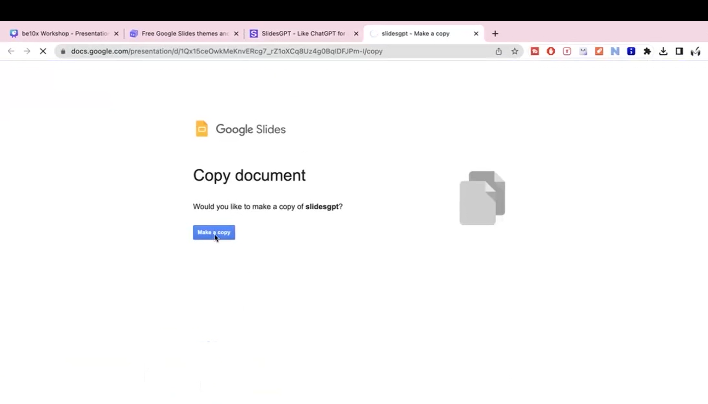Image resolution: width=708 pixels, height=404 pixels.
Task: Close the be10x Workshop tab
Action: tap(116, 34)
